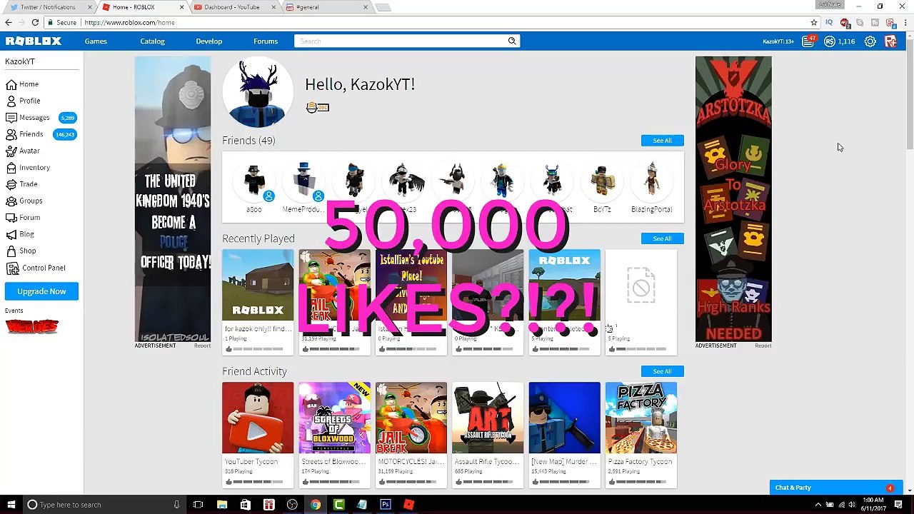Open the Avatar sidebar icon
Screen dimensions: 914x514
coord(11,151)
